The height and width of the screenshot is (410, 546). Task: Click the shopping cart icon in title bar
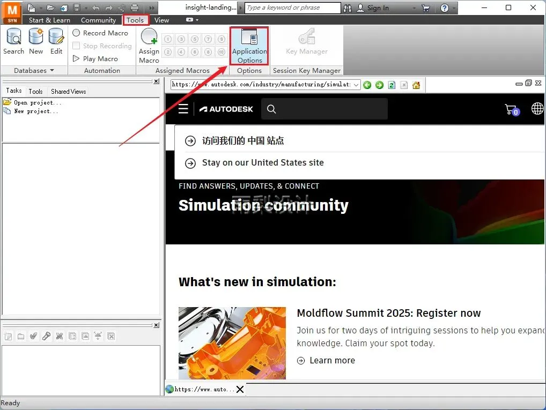click(425, 8)
